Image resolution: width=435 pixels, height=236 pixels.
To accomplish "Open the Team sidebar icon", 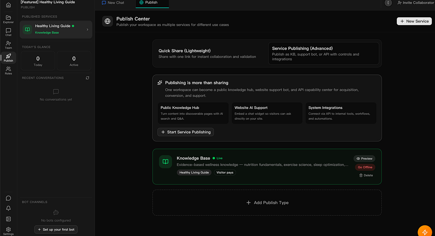I will point(8,45).
